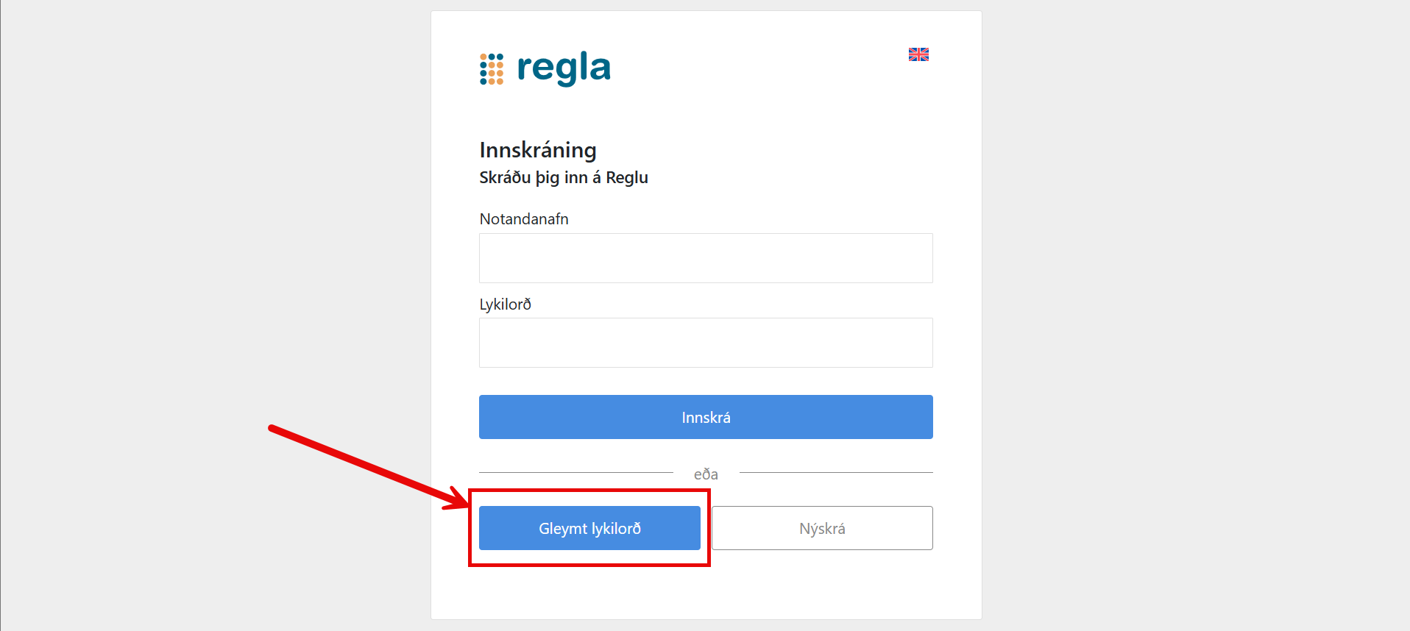Click the Lykilorð field label
Viewport: 1410px width, 631px height.
(506, 304)
